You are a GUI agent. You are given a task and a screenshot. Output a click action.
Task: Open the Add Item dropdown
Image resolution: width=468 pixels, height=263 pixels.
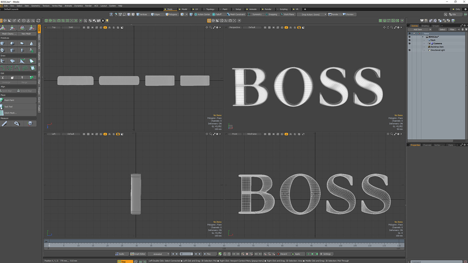420,29
